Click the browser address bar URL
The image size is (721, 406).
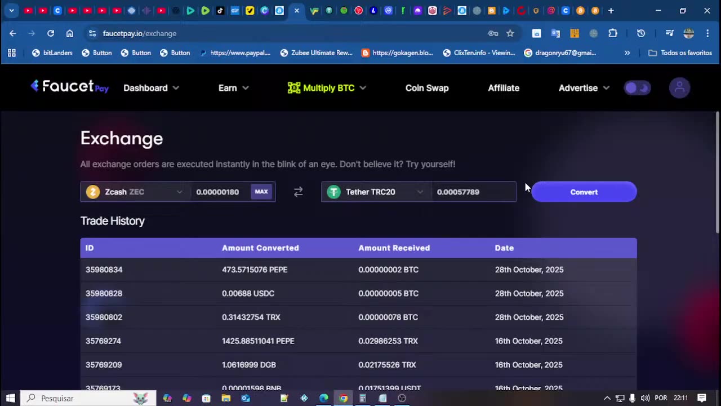140,33
